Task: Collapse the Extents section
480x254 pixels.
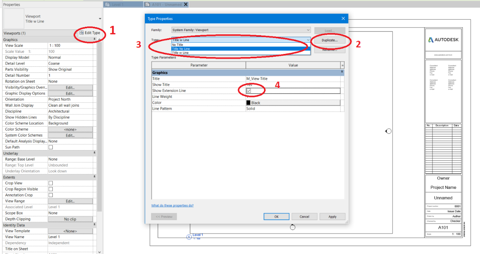Action: [x=95, y=177]
